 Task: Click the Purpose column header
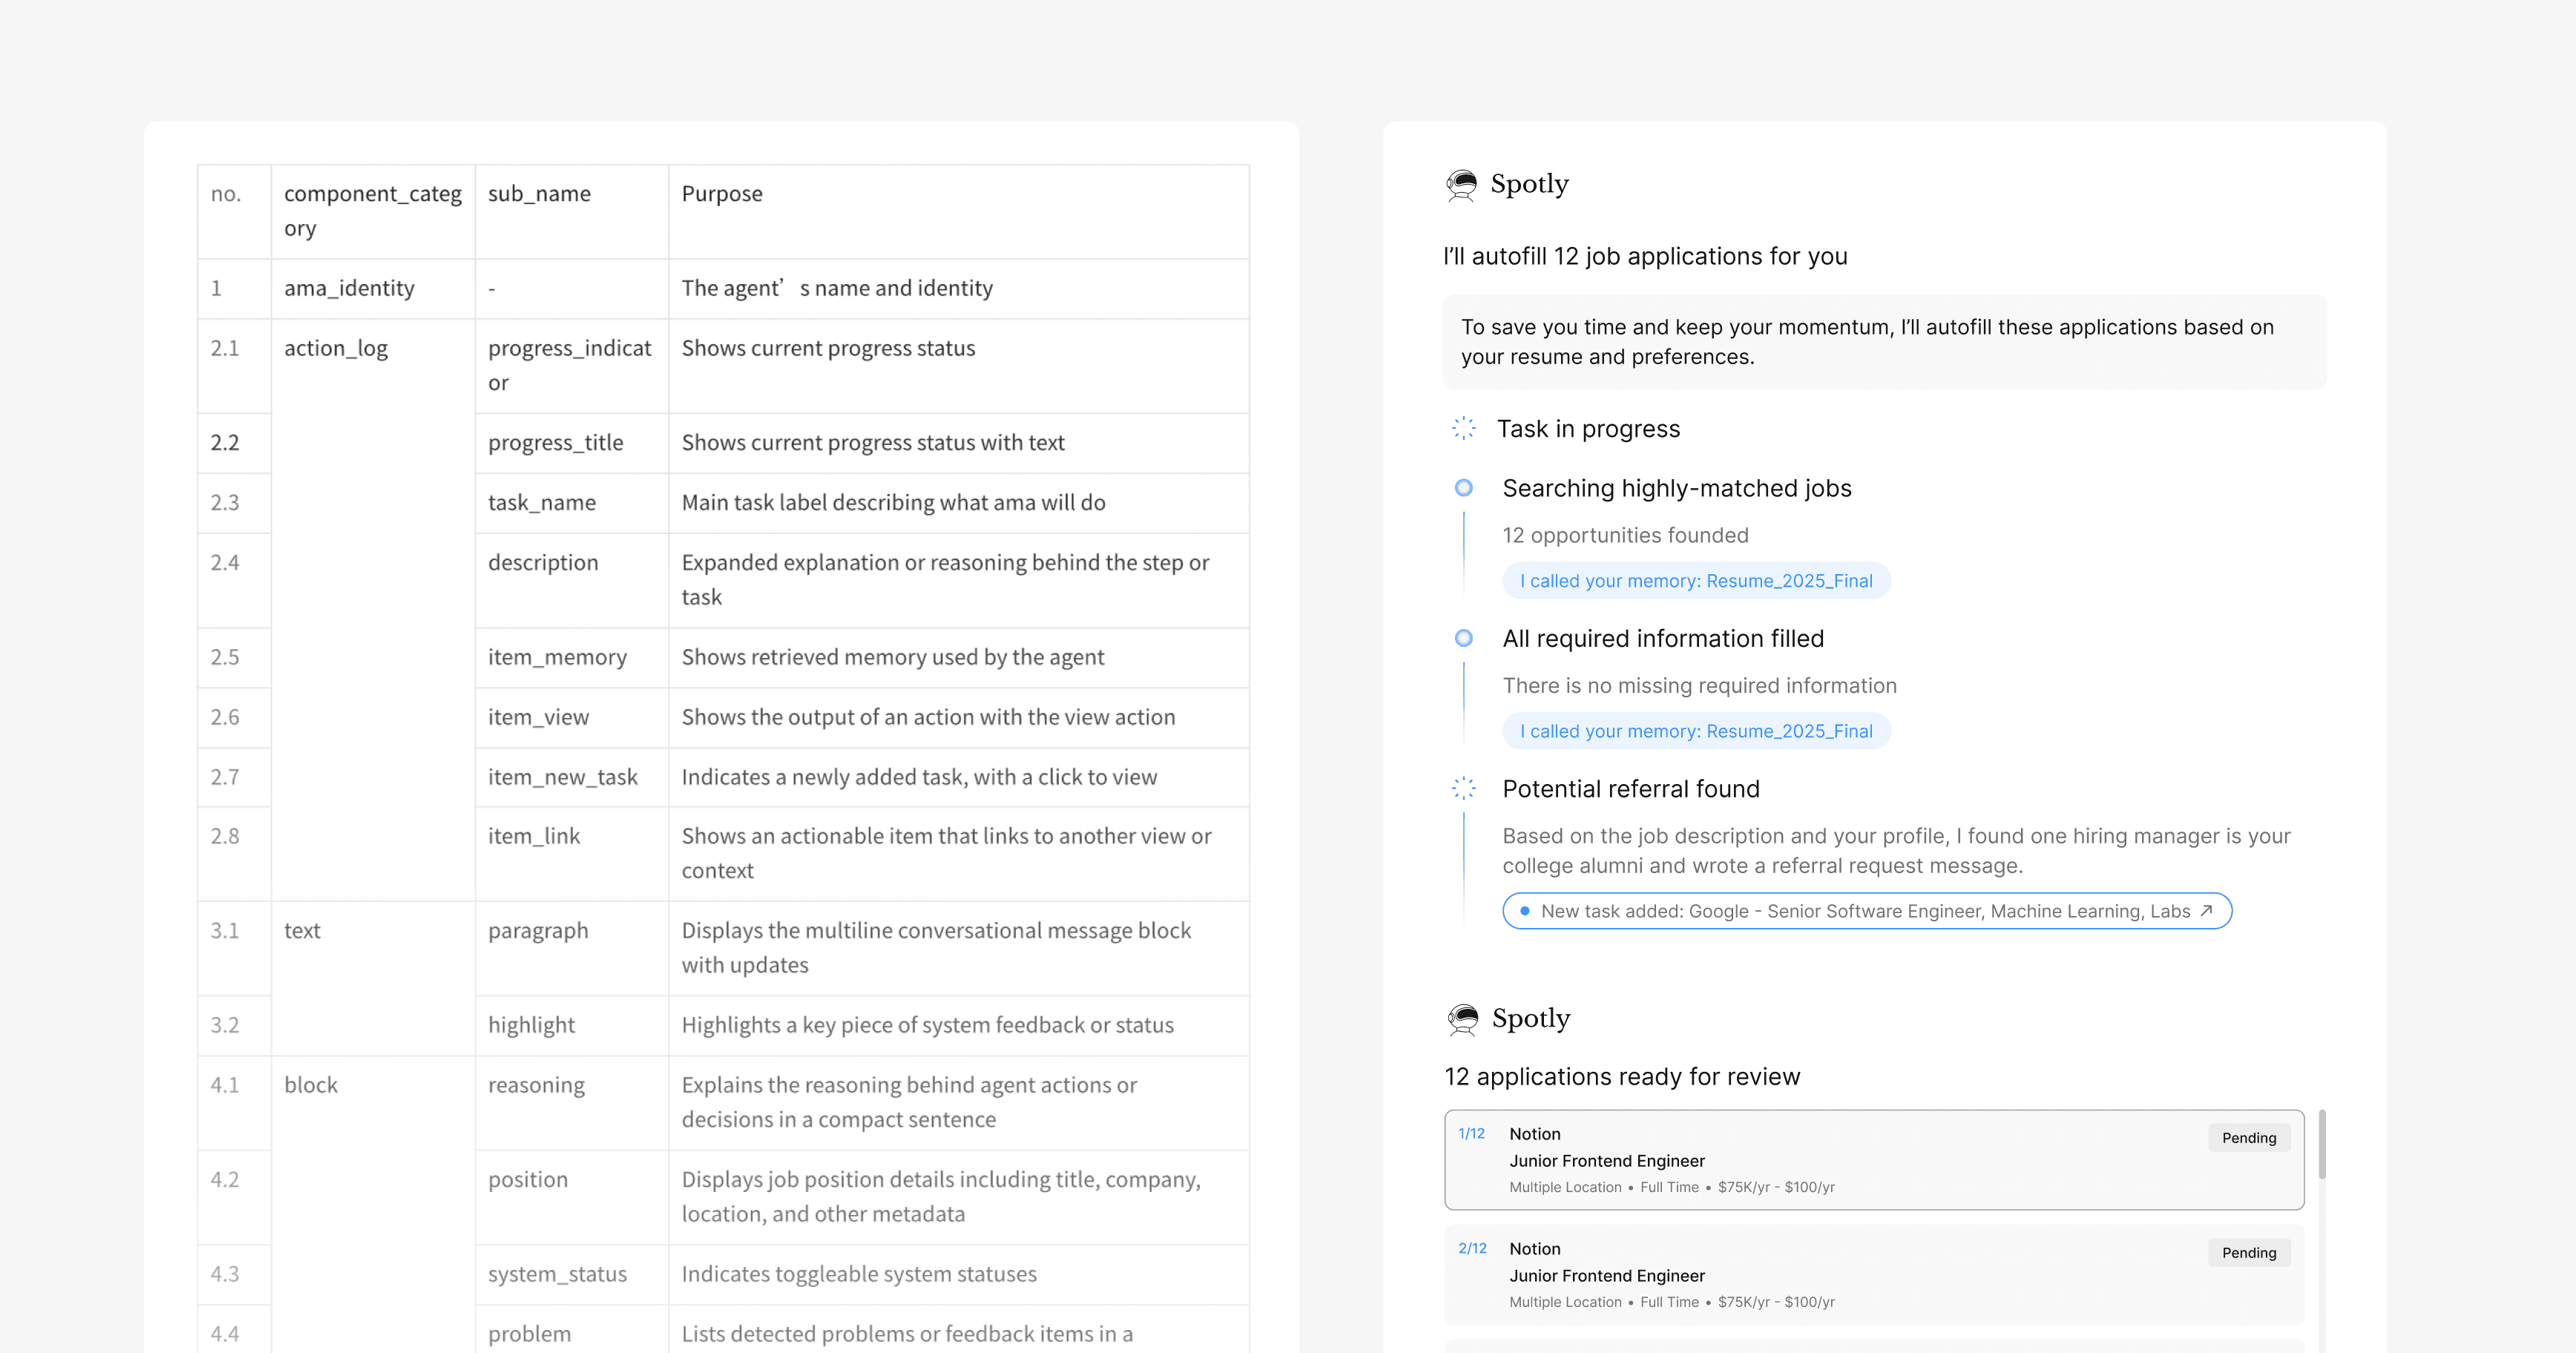[721, 194]
